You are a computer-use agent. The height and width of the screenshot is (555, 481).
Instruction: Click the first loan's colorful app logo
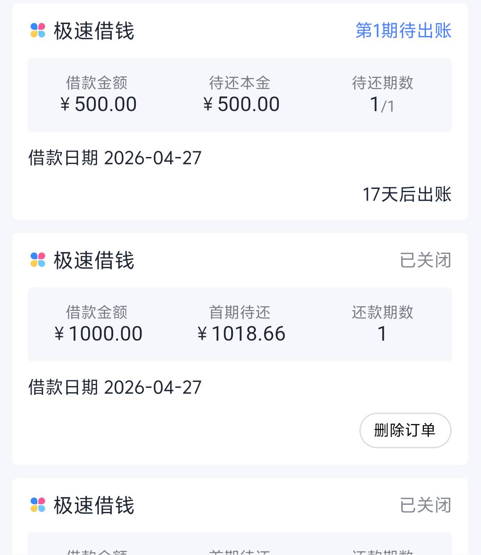(x=38, y=31)
